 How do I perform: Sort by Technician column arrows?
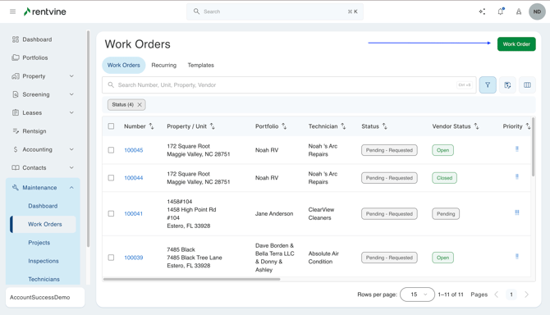click(x=343, y=126)
